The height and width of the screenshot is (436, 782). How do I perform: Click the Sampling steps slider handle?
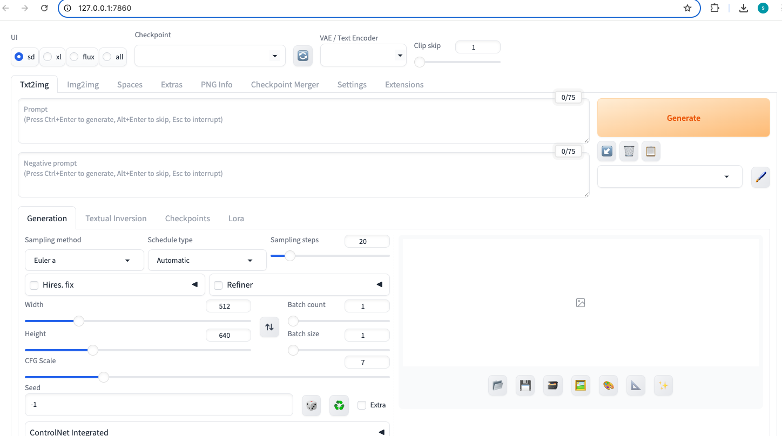pyautogui.click(x=290, y=256)
